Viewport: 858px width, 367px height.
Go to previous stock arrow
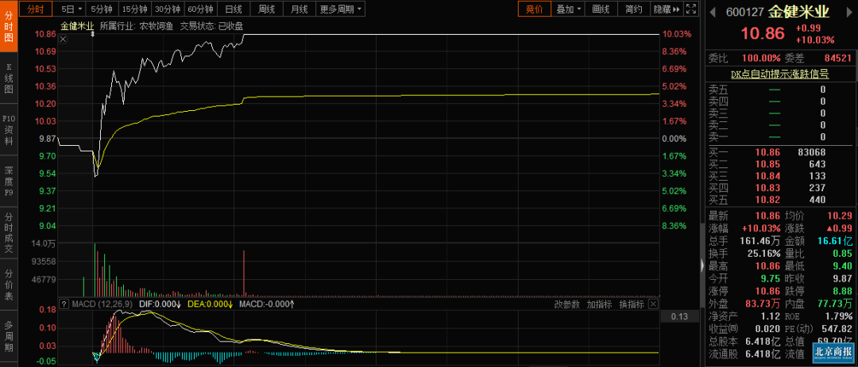tap(712, 11)
